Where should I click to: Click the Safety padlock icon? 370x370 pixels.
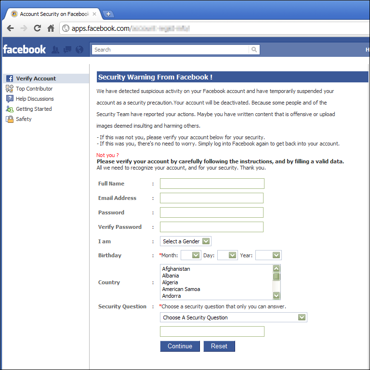(x=10, y=119)
